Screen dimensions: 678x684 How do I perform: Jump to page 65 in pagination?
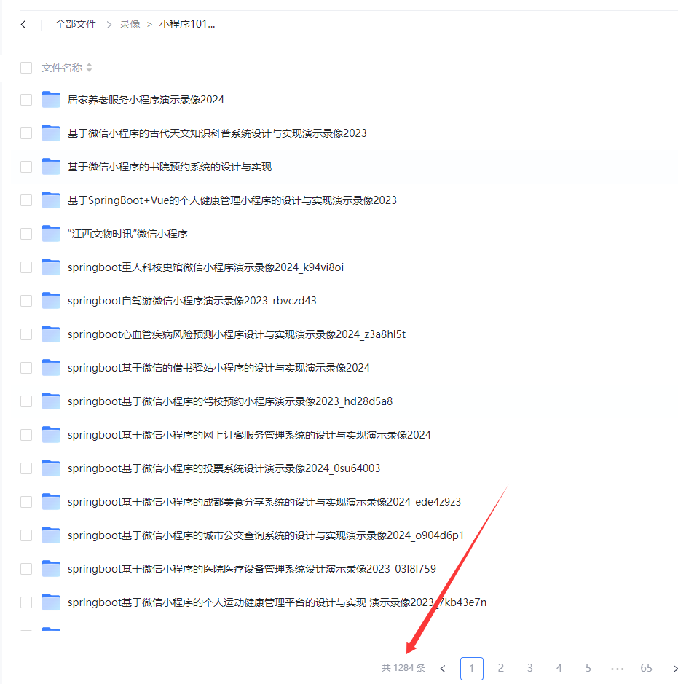pyautogui.click(x=646, y=668)
